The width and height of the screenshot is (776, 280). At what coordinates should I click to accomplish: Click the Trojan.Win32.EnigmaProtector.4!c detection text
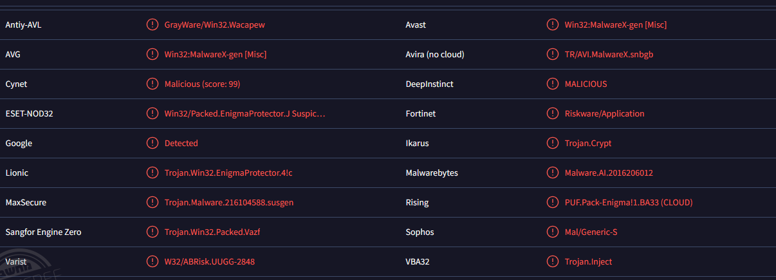(233, 173)
